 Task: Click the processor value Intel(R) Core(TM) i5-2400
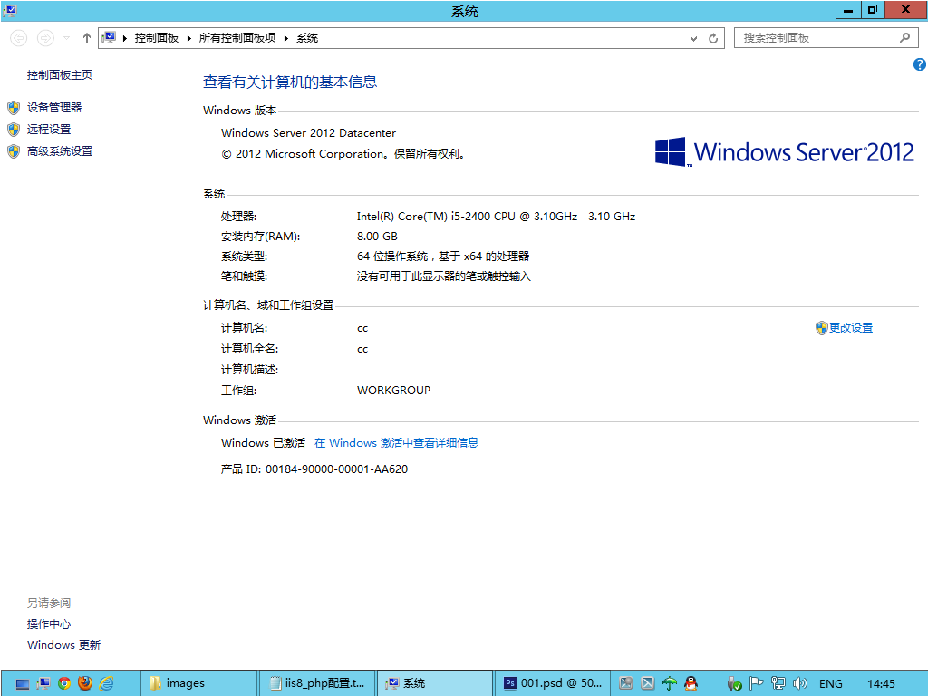point(496,217)
